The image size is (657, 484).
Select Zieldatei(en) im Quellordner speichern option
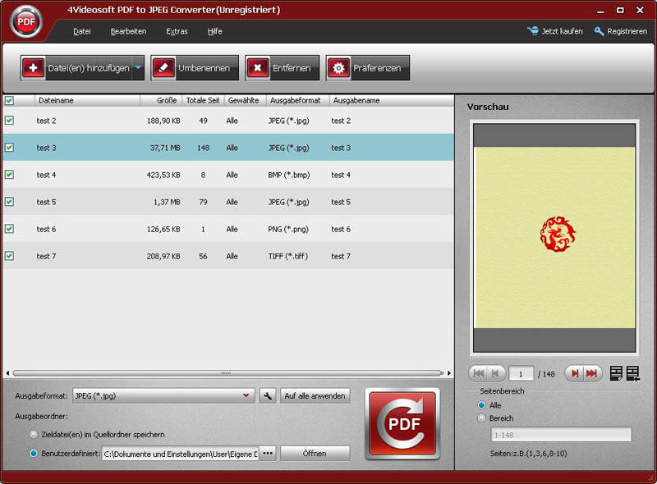[34, 434]
